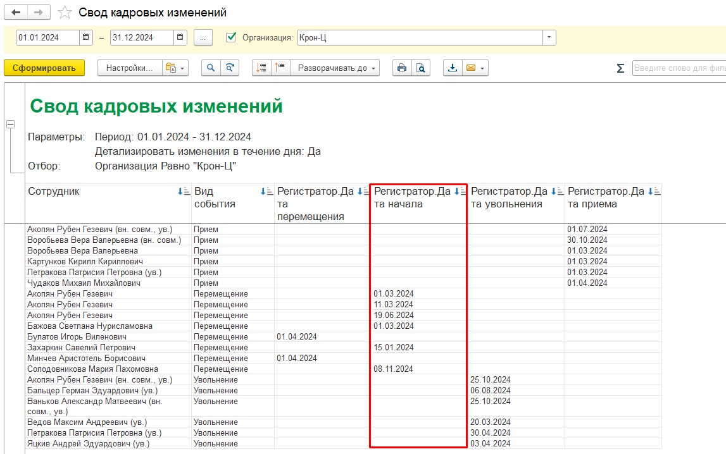Collapse all report groups via toolbar icon
Image resolution: width=726 pixels, height=454 pixels.
[x=261, y=68]
